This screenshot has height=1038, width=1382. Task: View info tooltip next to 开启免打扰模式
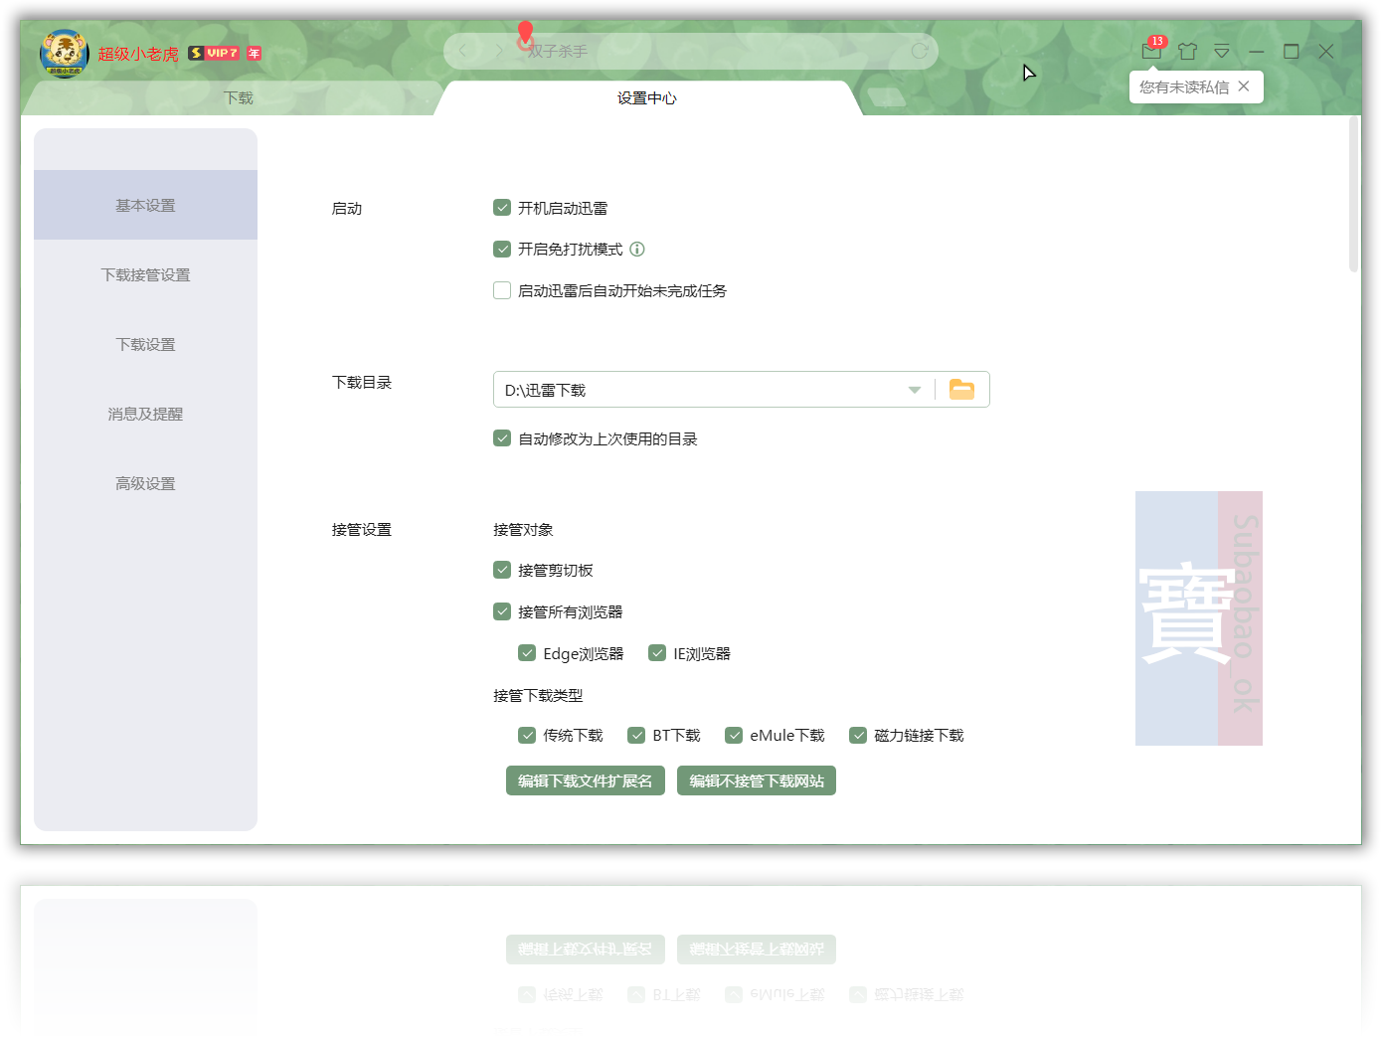pyautogui.click(x=637, y=249)
